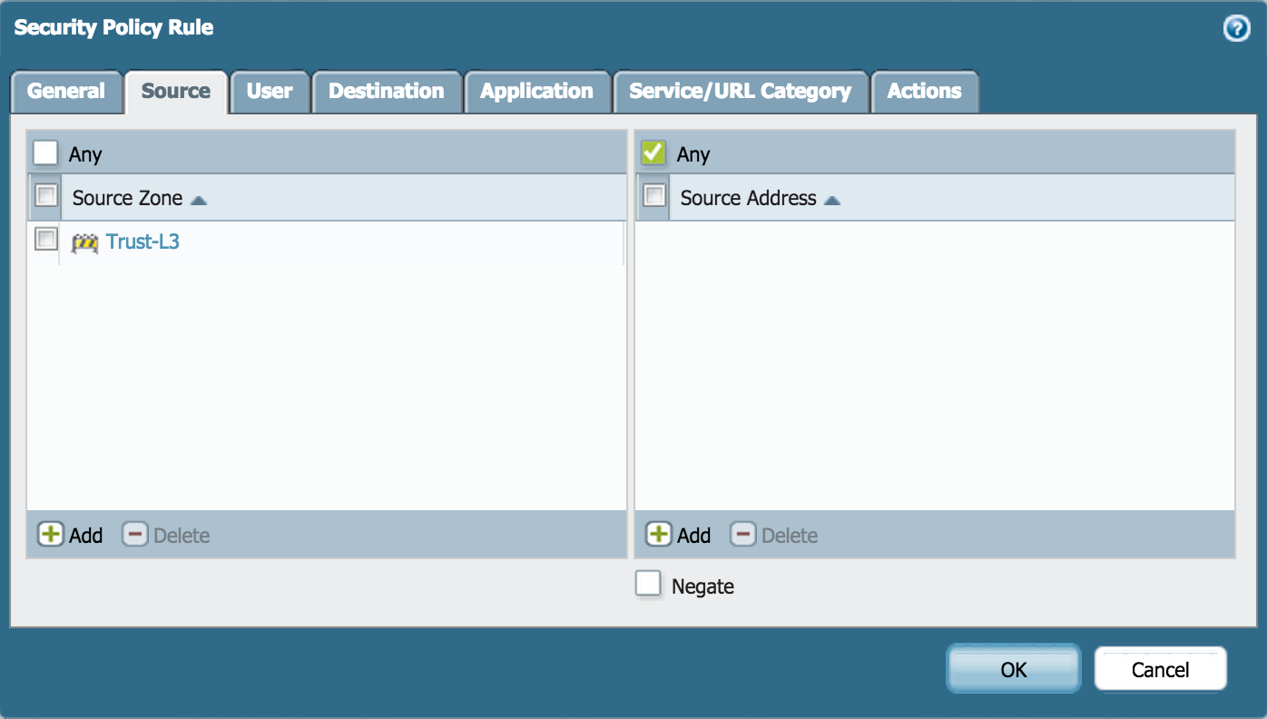Screen dimensions: 1267x719
Task: Click the zone icon beside Trust-L3
Action: (x=83, y=241)
